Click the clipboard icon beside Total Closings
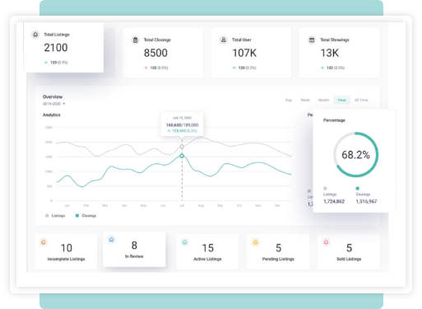The height and width of the screenshot is (309, 422). tap(135, 40)
